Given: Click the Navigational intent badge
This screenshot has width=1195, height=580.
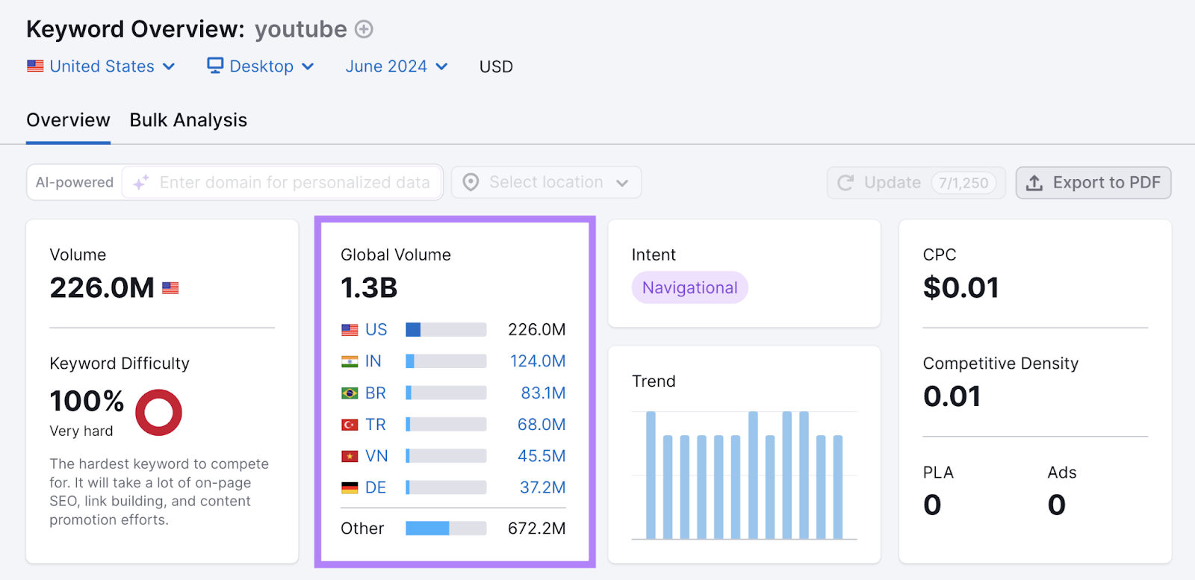Looking at the screenshot, I should click(689, 288).
